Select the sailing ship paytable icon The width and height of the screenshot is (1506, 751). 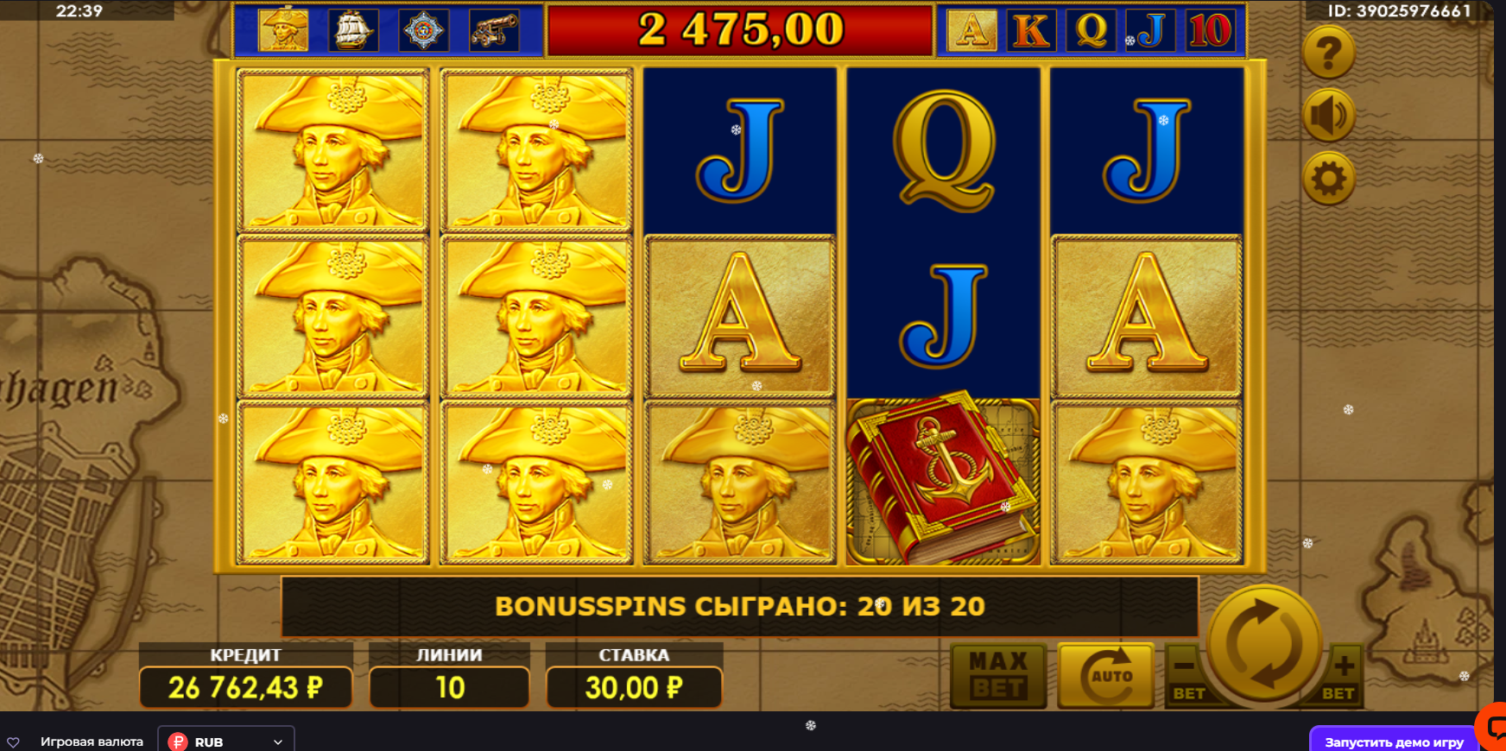[x=353, y=30]
